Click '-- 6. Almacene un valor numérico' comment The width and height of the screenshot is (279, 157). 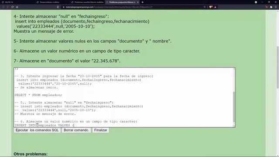(76, 122)
